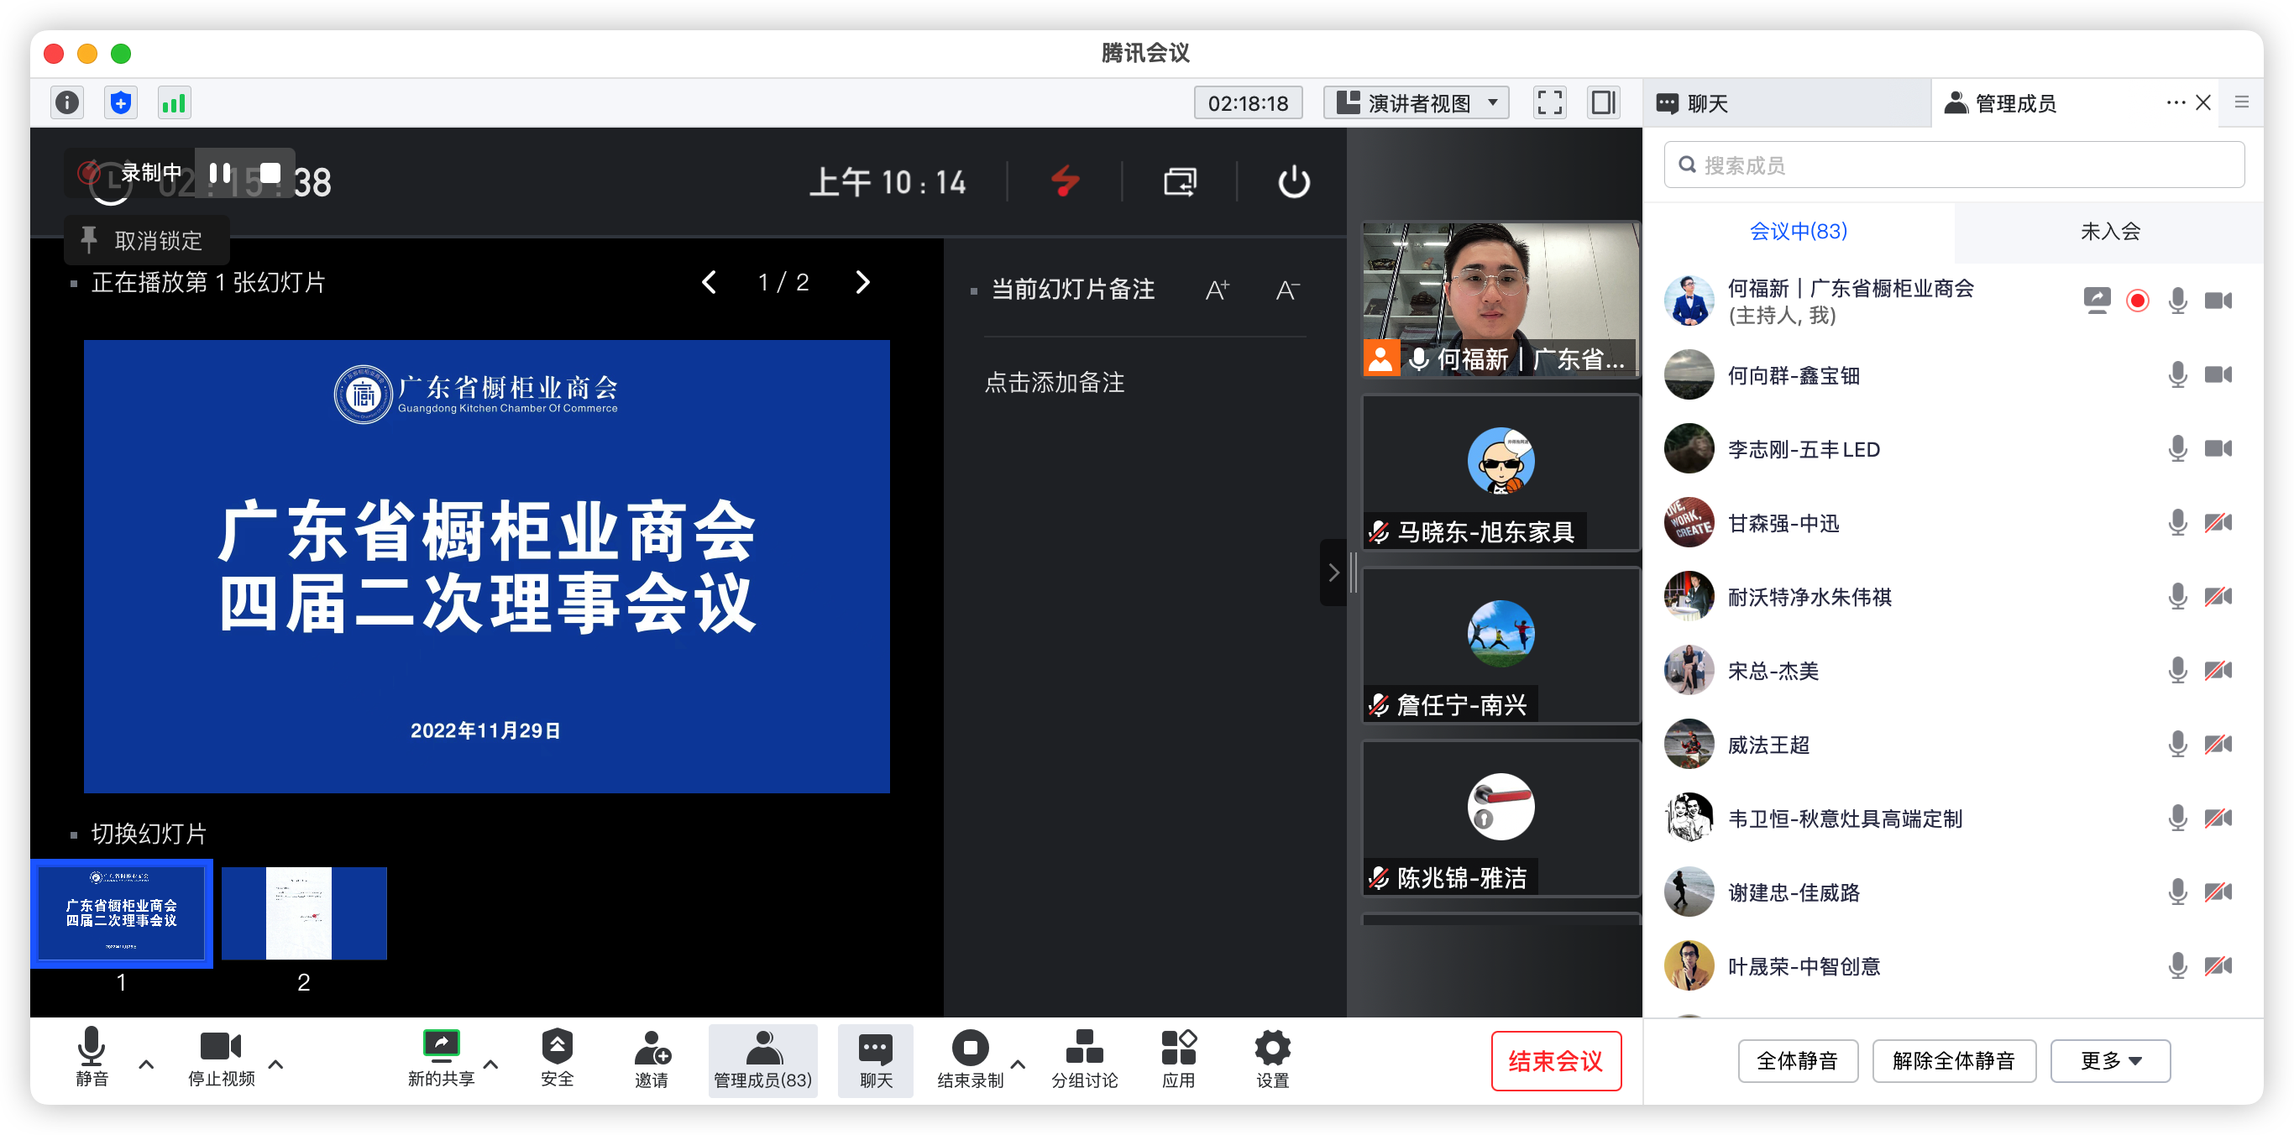This screenshot has width=2294, height=1135.
Task: Click screen share icon on host row
Action: tap(2097, 301)
